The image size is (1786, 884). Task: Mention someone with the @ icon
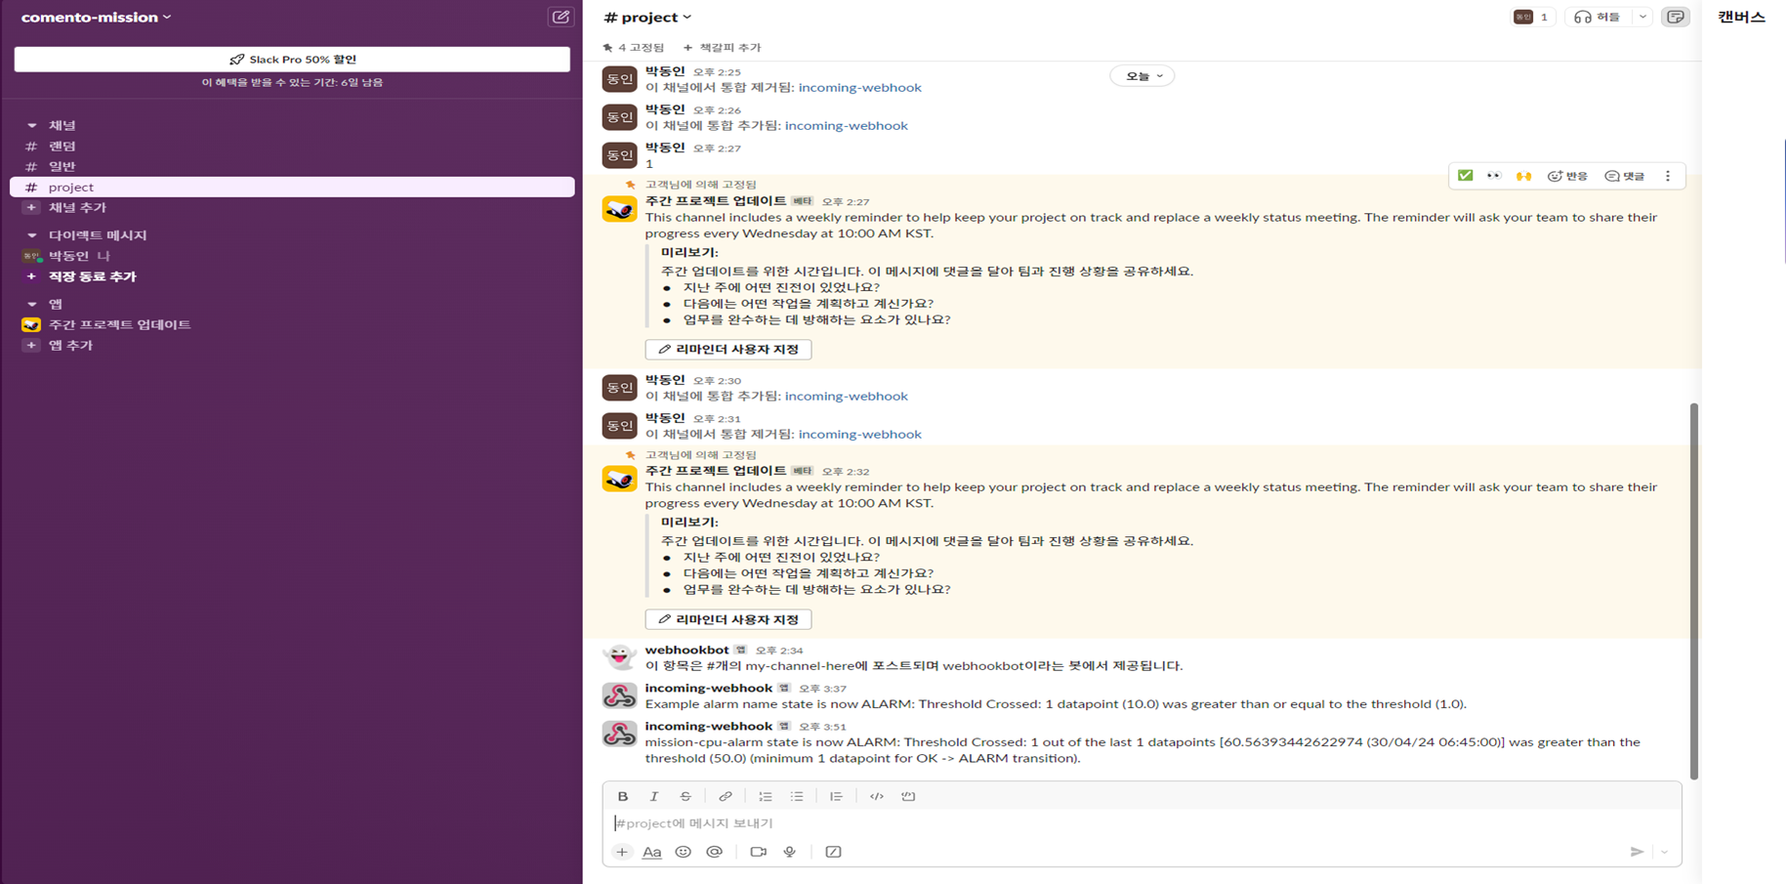point(715,852)
